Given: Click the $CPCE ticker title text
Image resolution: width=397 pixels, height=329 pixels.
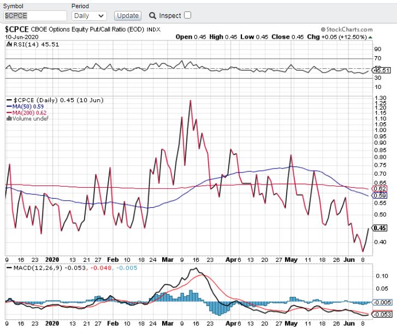Looking at the screenshot, I should [17, 29].
